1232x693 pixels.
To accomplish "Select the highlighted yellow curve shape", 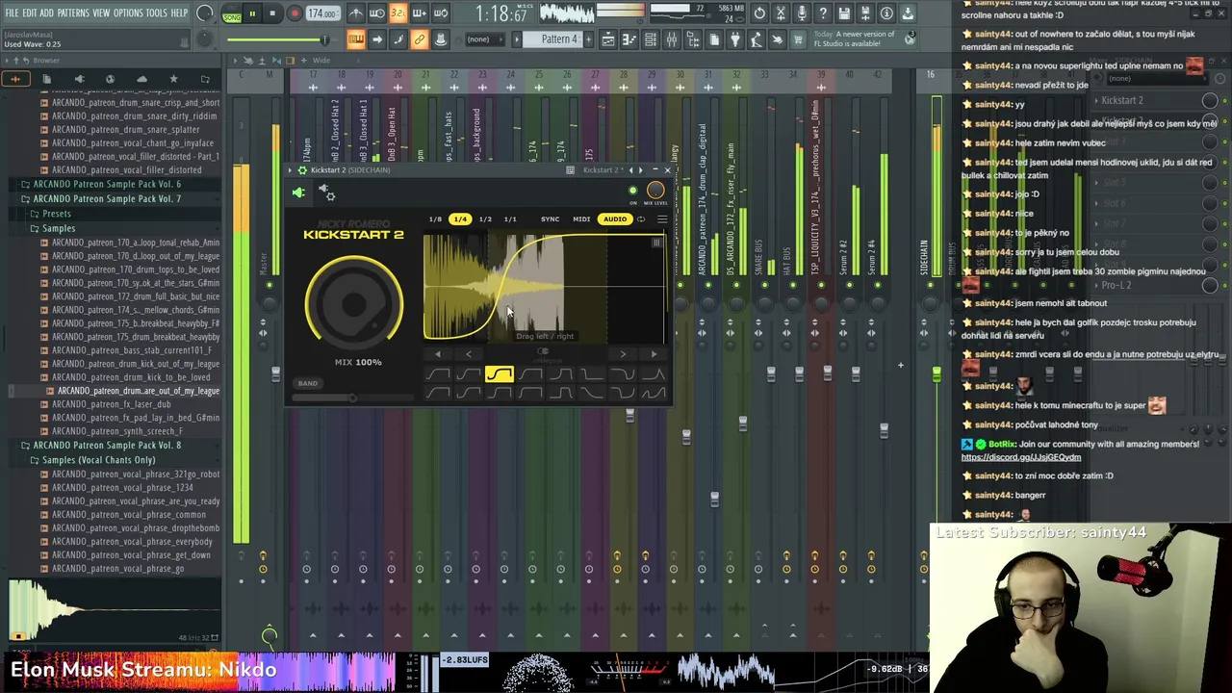I will pyautogui.click(x=500, y=373).
